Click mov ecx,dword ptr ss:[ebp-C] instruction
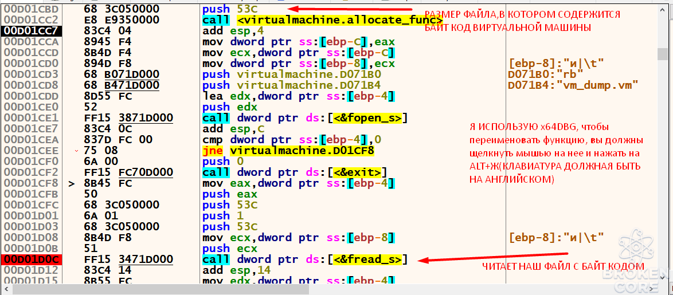Viewport: 673px width, 295px height. pyautogui.click(x=298, y=53)
